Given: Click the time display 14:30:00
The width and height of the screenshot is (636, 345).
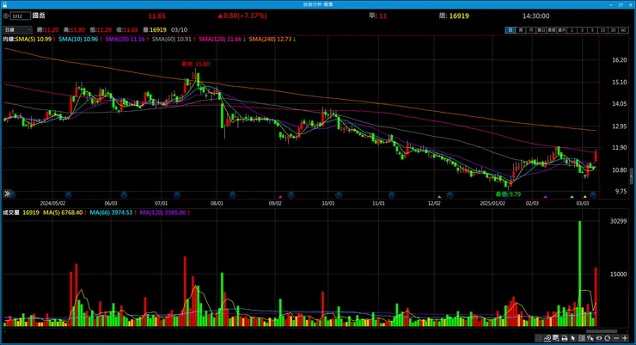Looking at the screenshot, I should [535, 15].
